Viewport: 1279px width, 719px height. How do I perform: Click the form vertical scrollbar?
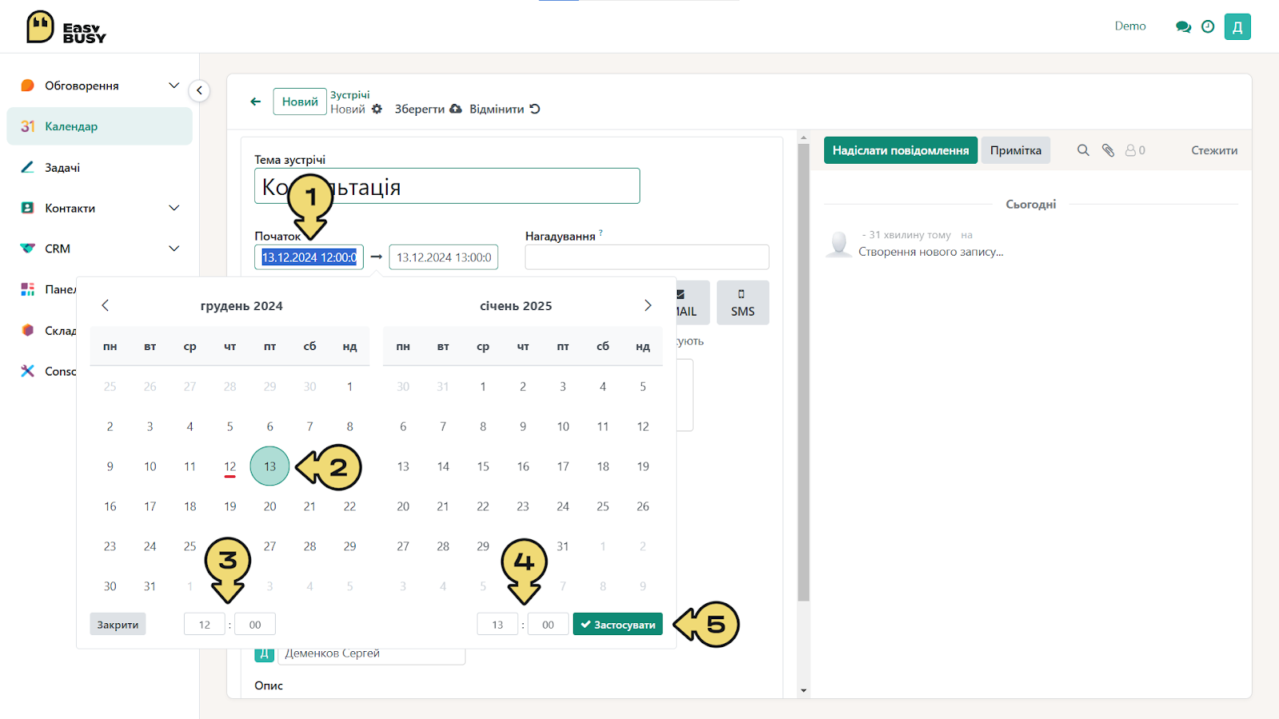(x=803, y=372)
